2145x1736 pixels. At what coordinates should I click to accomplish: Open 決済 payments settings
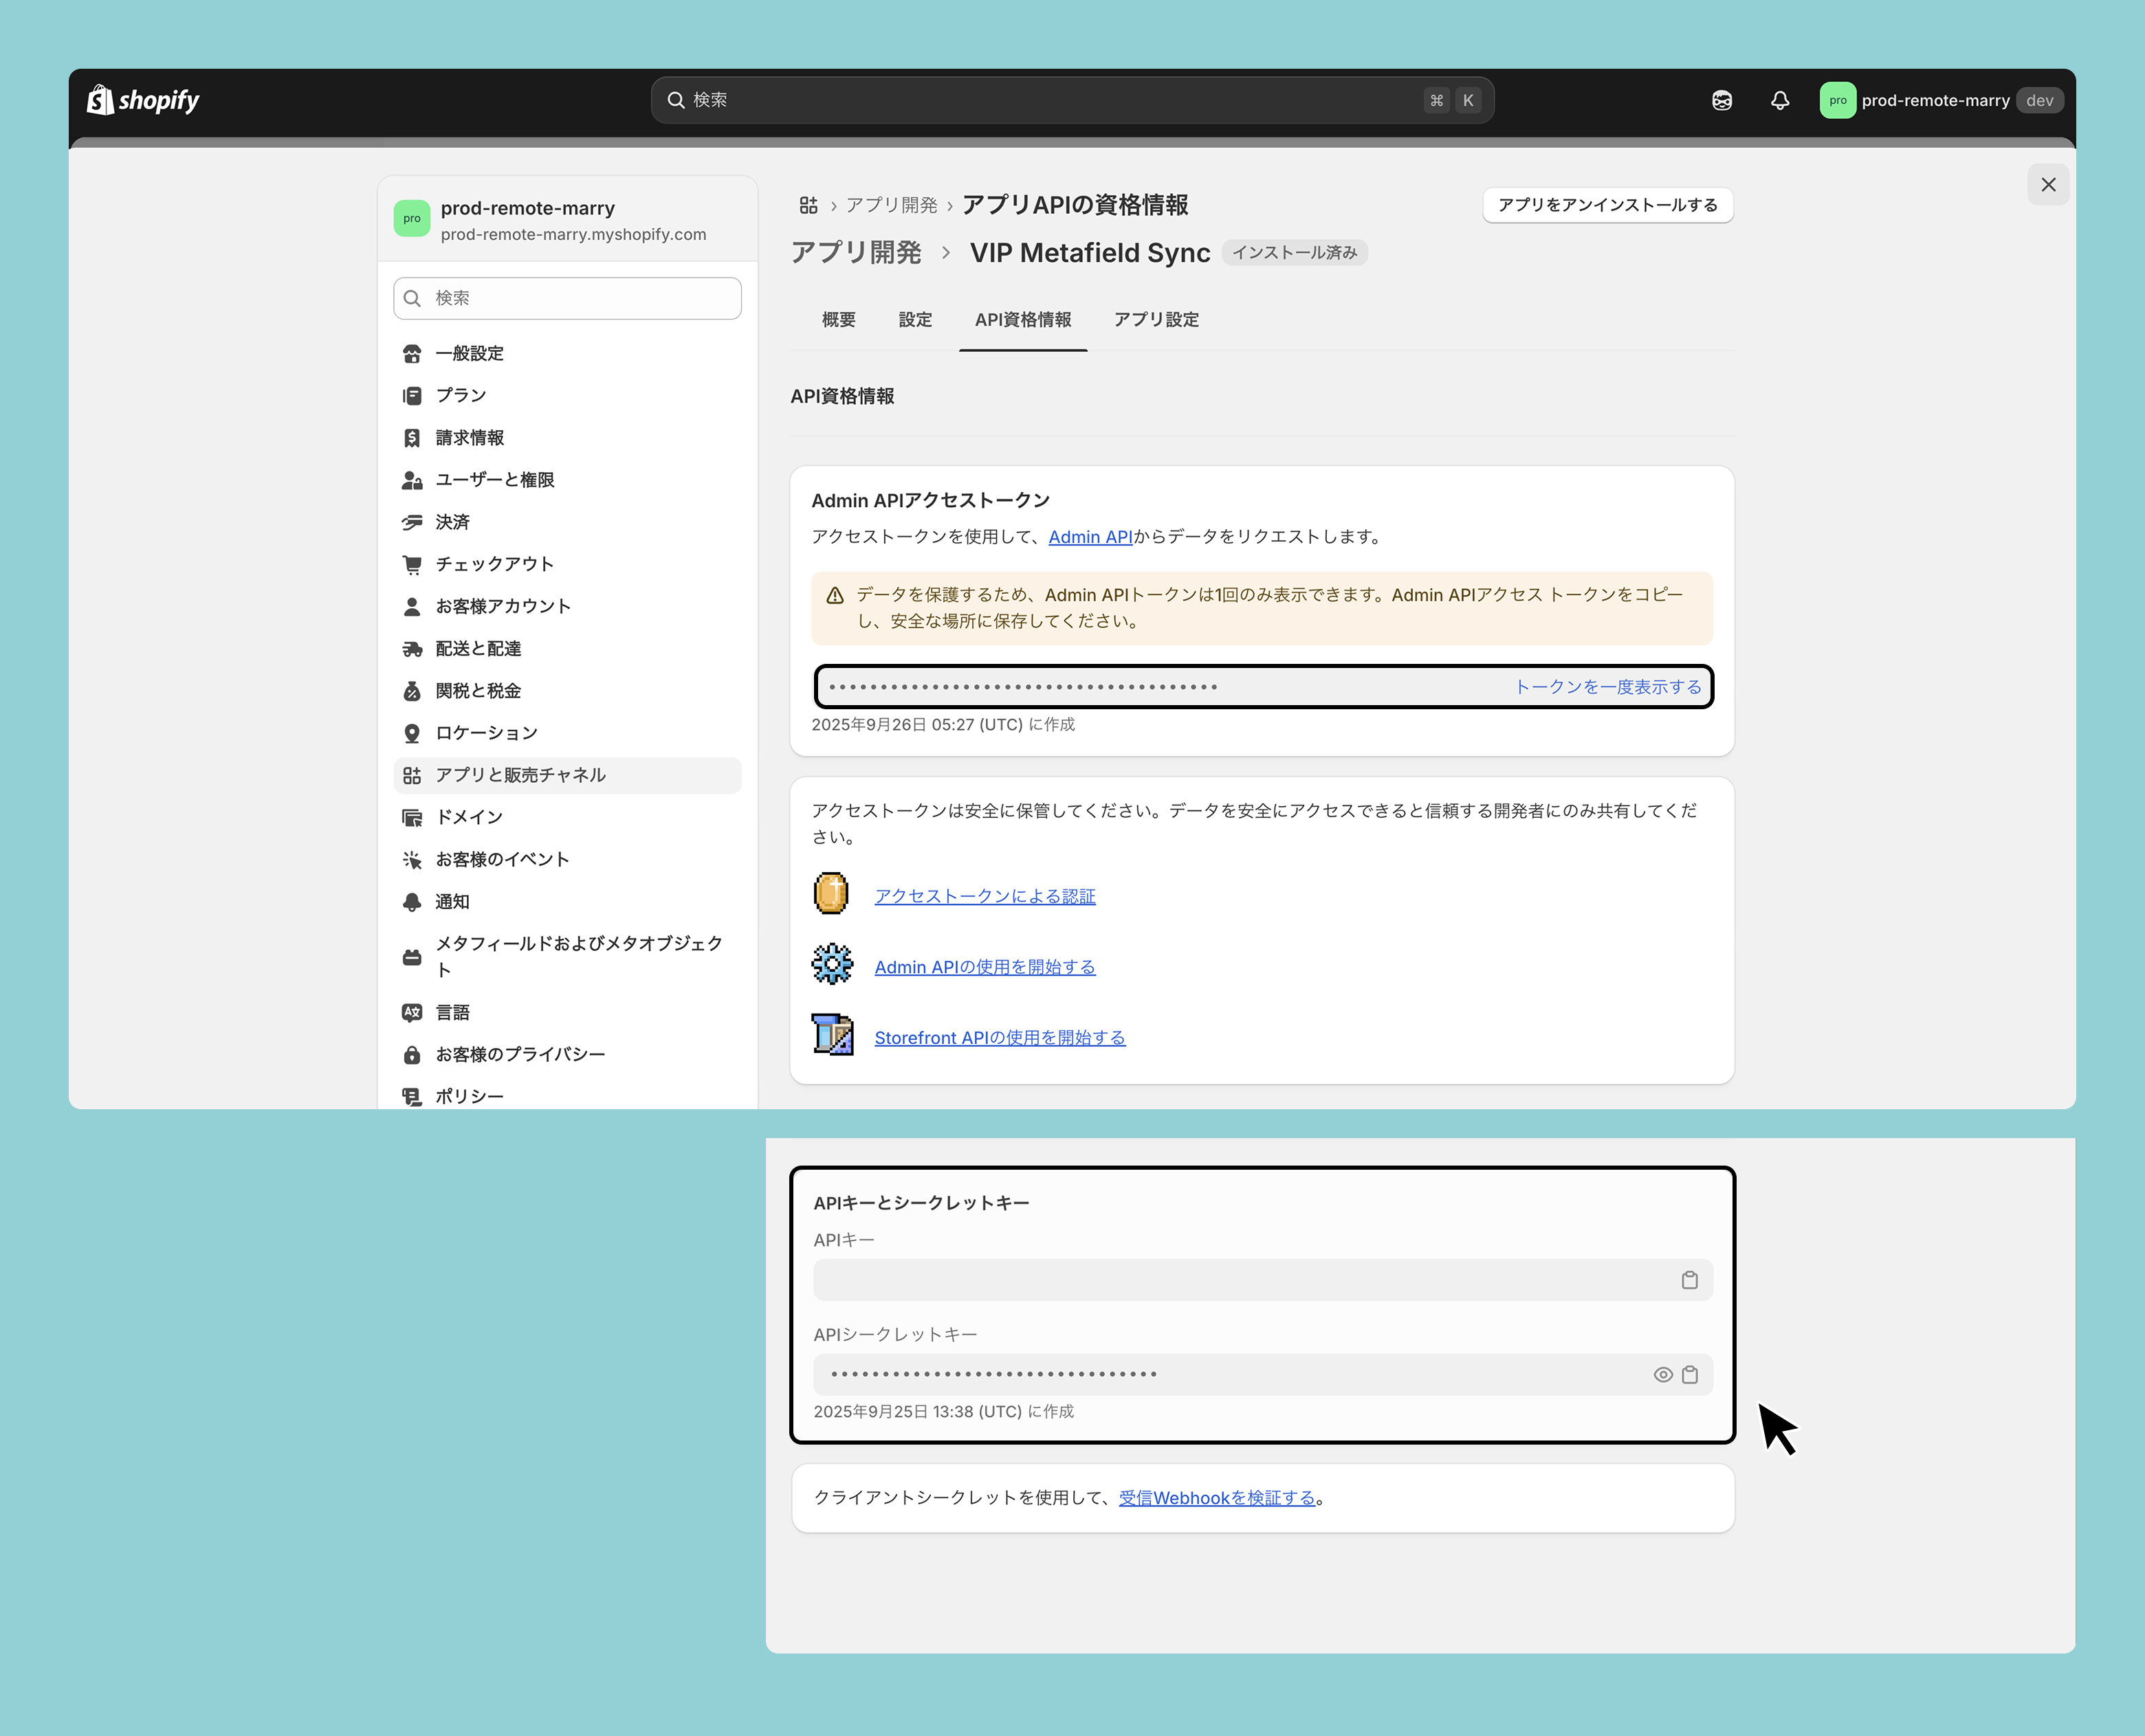452,522
